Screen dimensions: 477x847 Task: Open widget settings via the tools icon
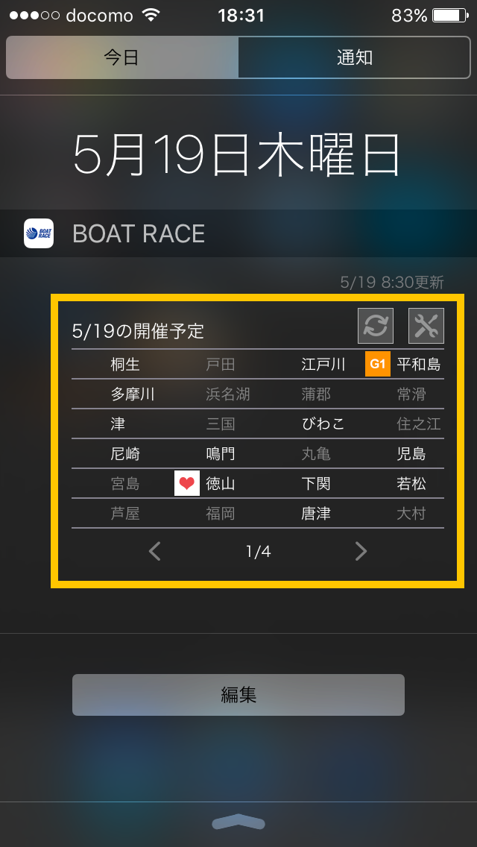426,326
